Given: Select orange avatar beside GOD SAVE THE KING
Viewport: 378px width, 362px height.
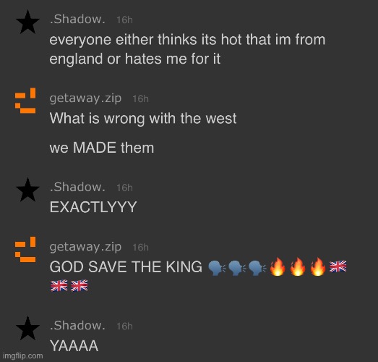Looking at the screenshot, I should [x=25, y=249].
